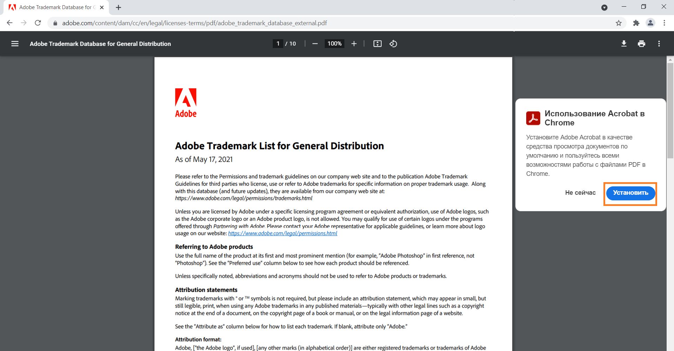
Task: Click the PDF zoom out button
Action: click(315, 44)
